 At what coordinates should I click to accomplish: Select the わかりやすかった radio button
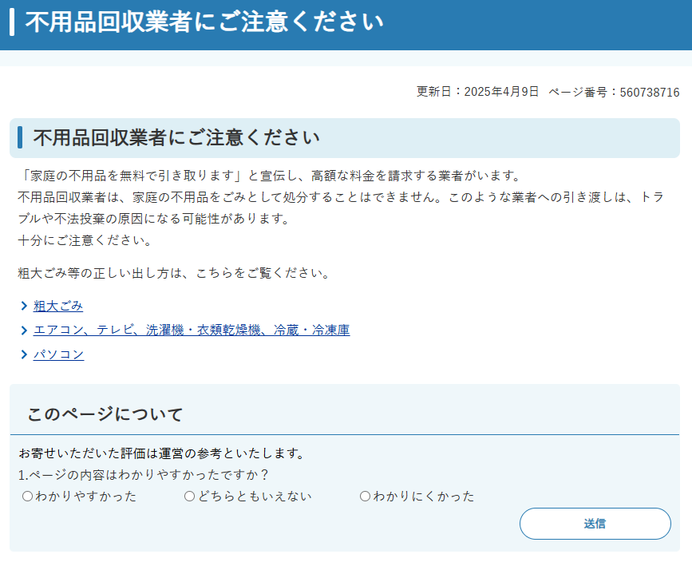tap(26, 496)
